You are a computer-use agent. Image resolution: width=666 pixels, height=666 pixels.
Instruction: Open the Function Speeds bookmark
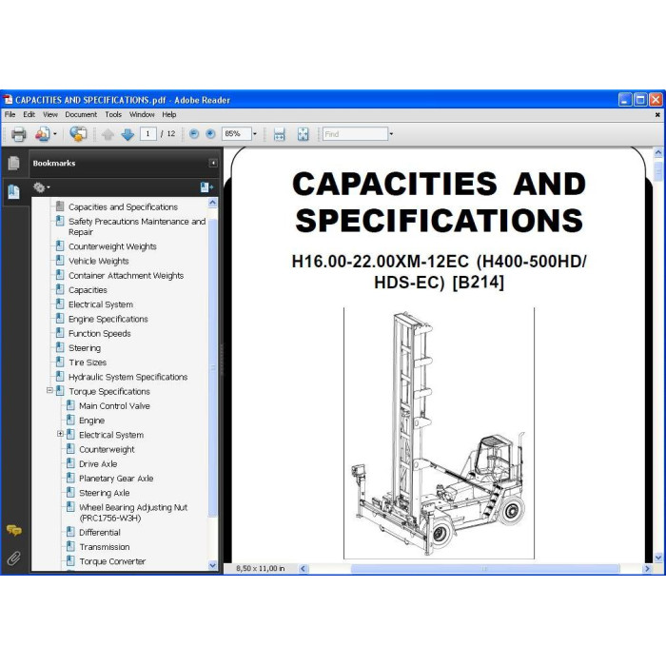click(99, 333)
